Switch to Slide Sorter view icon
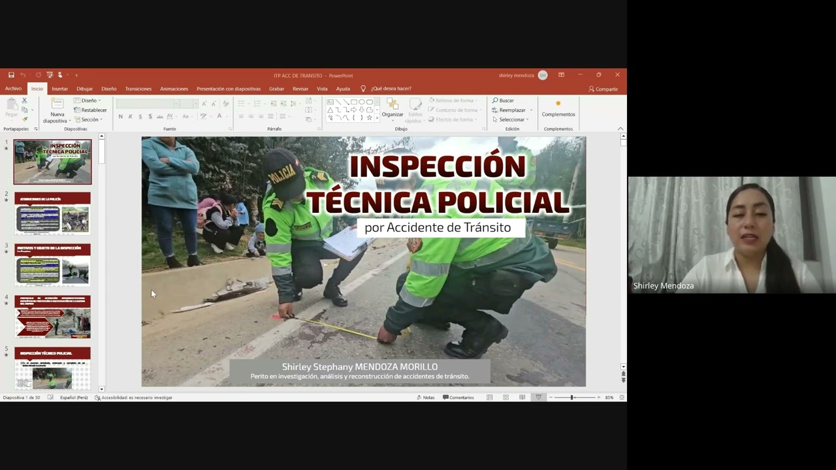Screen dimensions: 836x470 pos(506,398)
